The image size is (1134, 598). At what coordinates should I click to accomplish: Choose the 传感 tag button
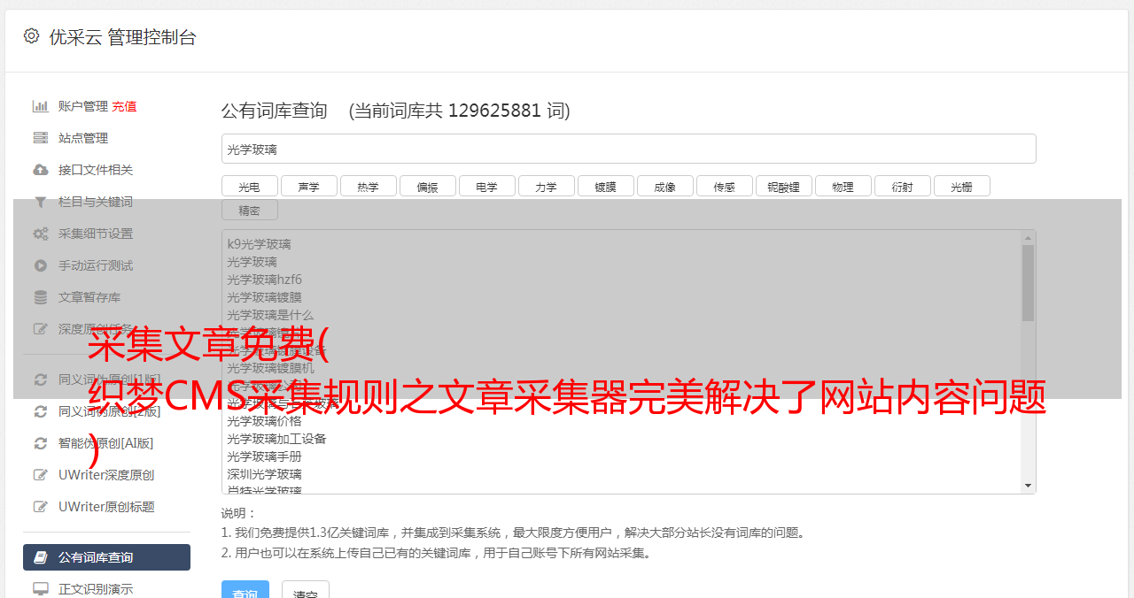[724, 186]
